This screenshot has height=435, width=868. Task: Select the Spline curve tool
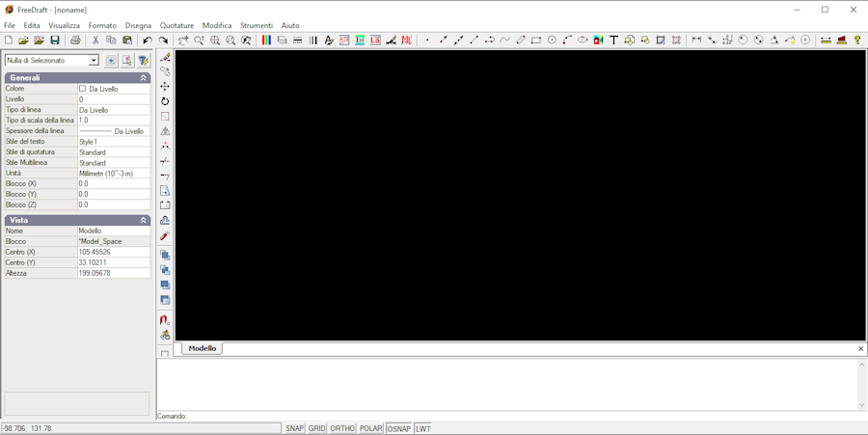(504, 40)
